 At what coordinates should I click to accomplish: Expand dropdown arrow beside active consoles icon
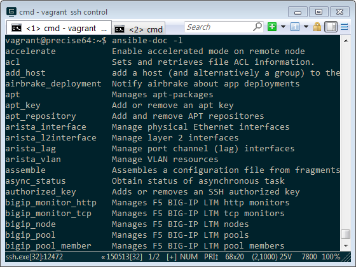click(x=306, y=27)
